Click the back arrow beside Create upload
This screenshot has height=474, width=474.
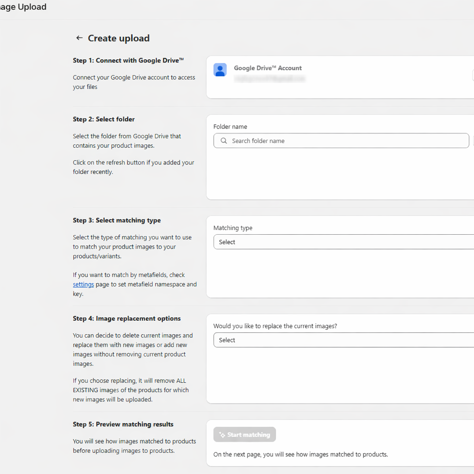(79, 38)
